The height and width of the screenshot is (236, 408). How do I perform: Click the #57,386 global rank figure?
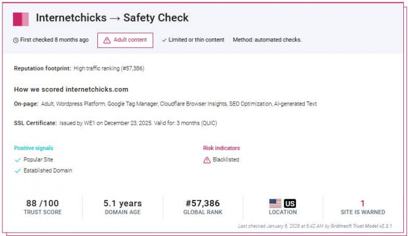[202, 203]
